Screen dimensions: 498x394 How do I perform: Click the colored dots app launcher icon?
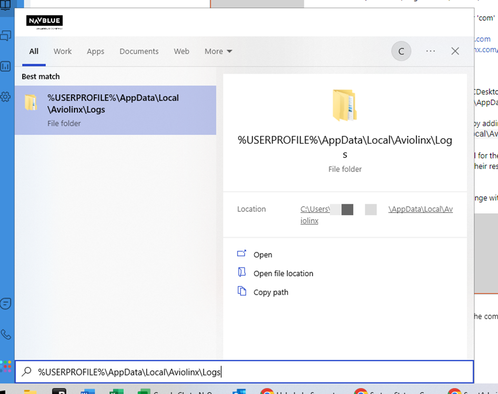[x=6, y=366]
